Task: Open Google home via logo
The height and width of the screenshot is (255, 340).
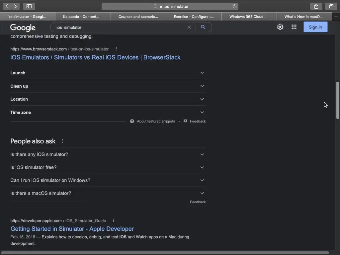Action: (x=23, y=28)
